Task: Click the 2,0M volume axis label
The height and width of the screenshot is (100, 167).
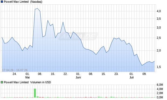Action: point(160,93)
